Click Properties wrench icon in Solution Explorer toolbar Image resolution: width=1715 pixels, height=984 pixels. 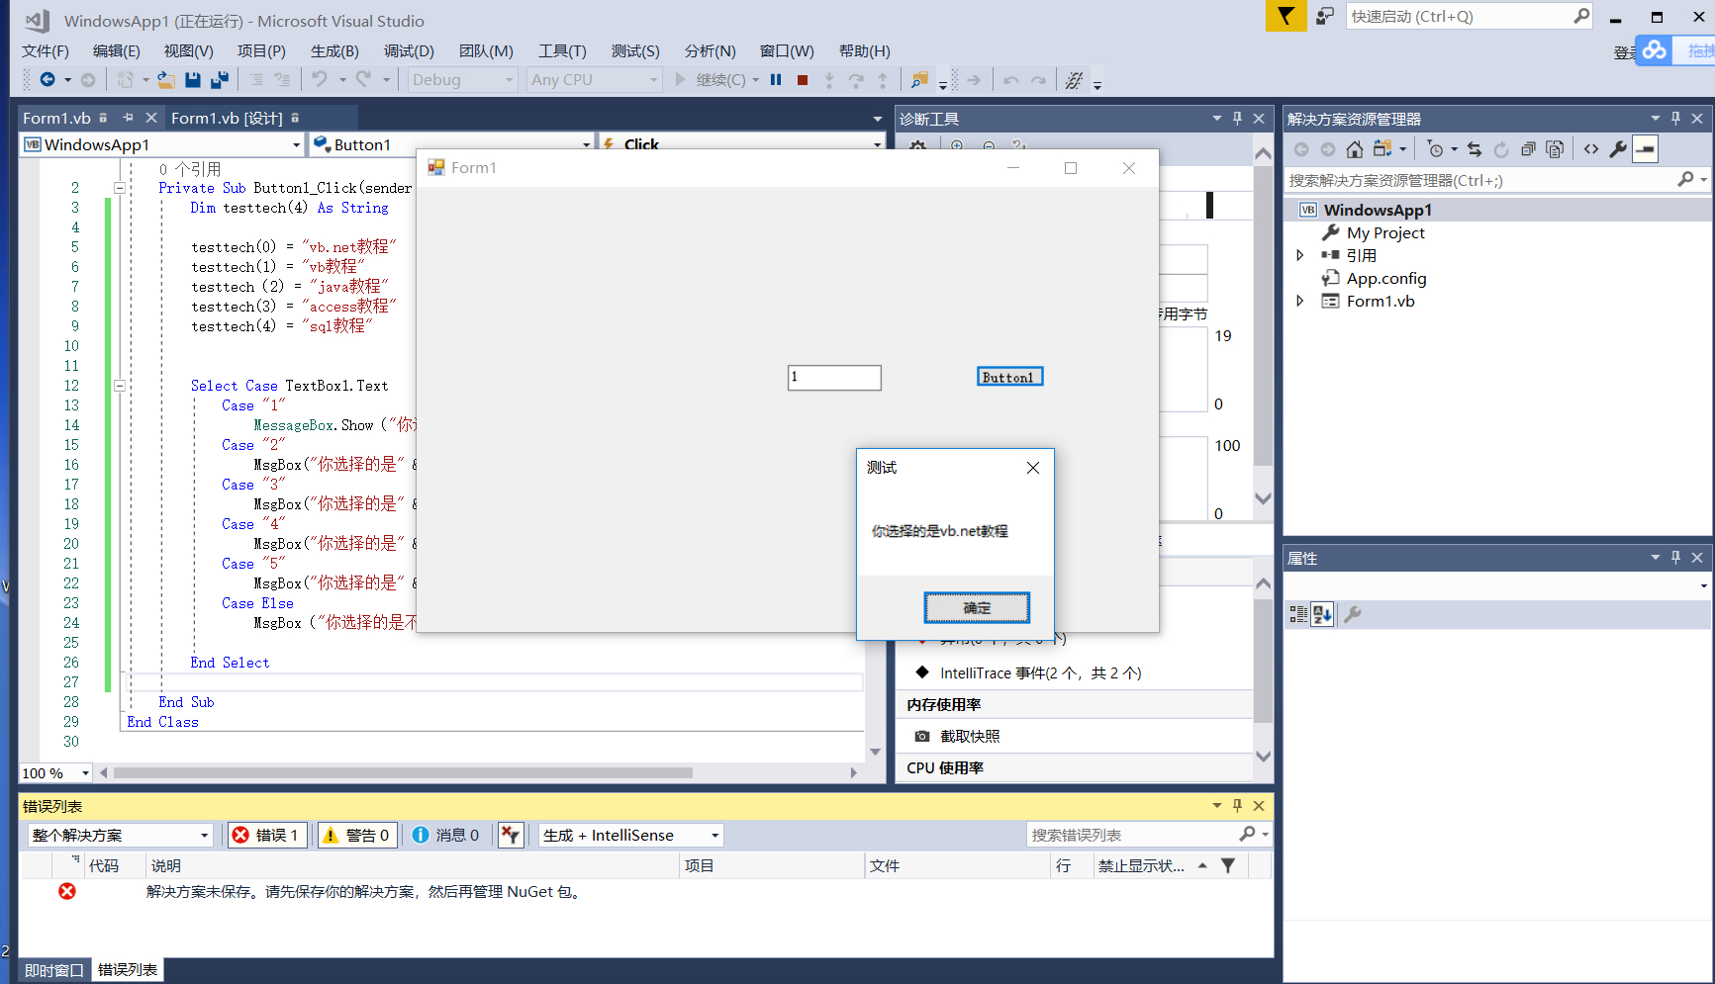[x=1618, y=149]
